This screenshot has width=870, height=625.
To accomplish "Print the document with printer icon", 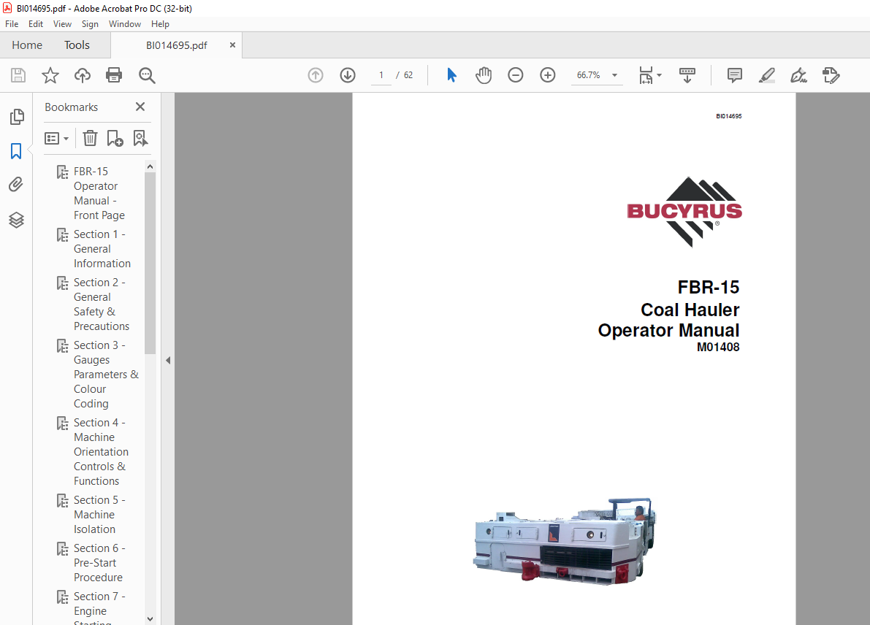I will (114, 75).
